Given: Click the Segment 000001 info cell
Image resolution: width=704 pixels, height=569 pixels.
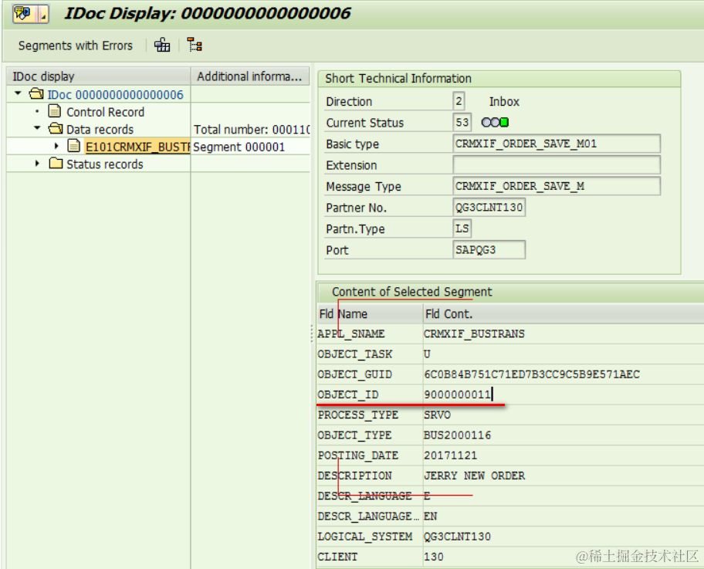Looking at the screenshot, I should coord(251,147).
